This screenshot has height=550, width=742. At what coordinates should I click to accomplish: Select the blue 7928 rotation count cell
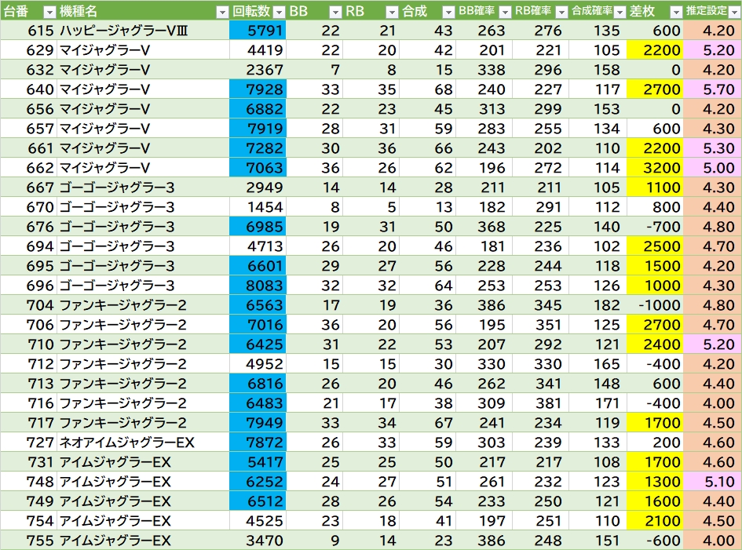[258, 89]
